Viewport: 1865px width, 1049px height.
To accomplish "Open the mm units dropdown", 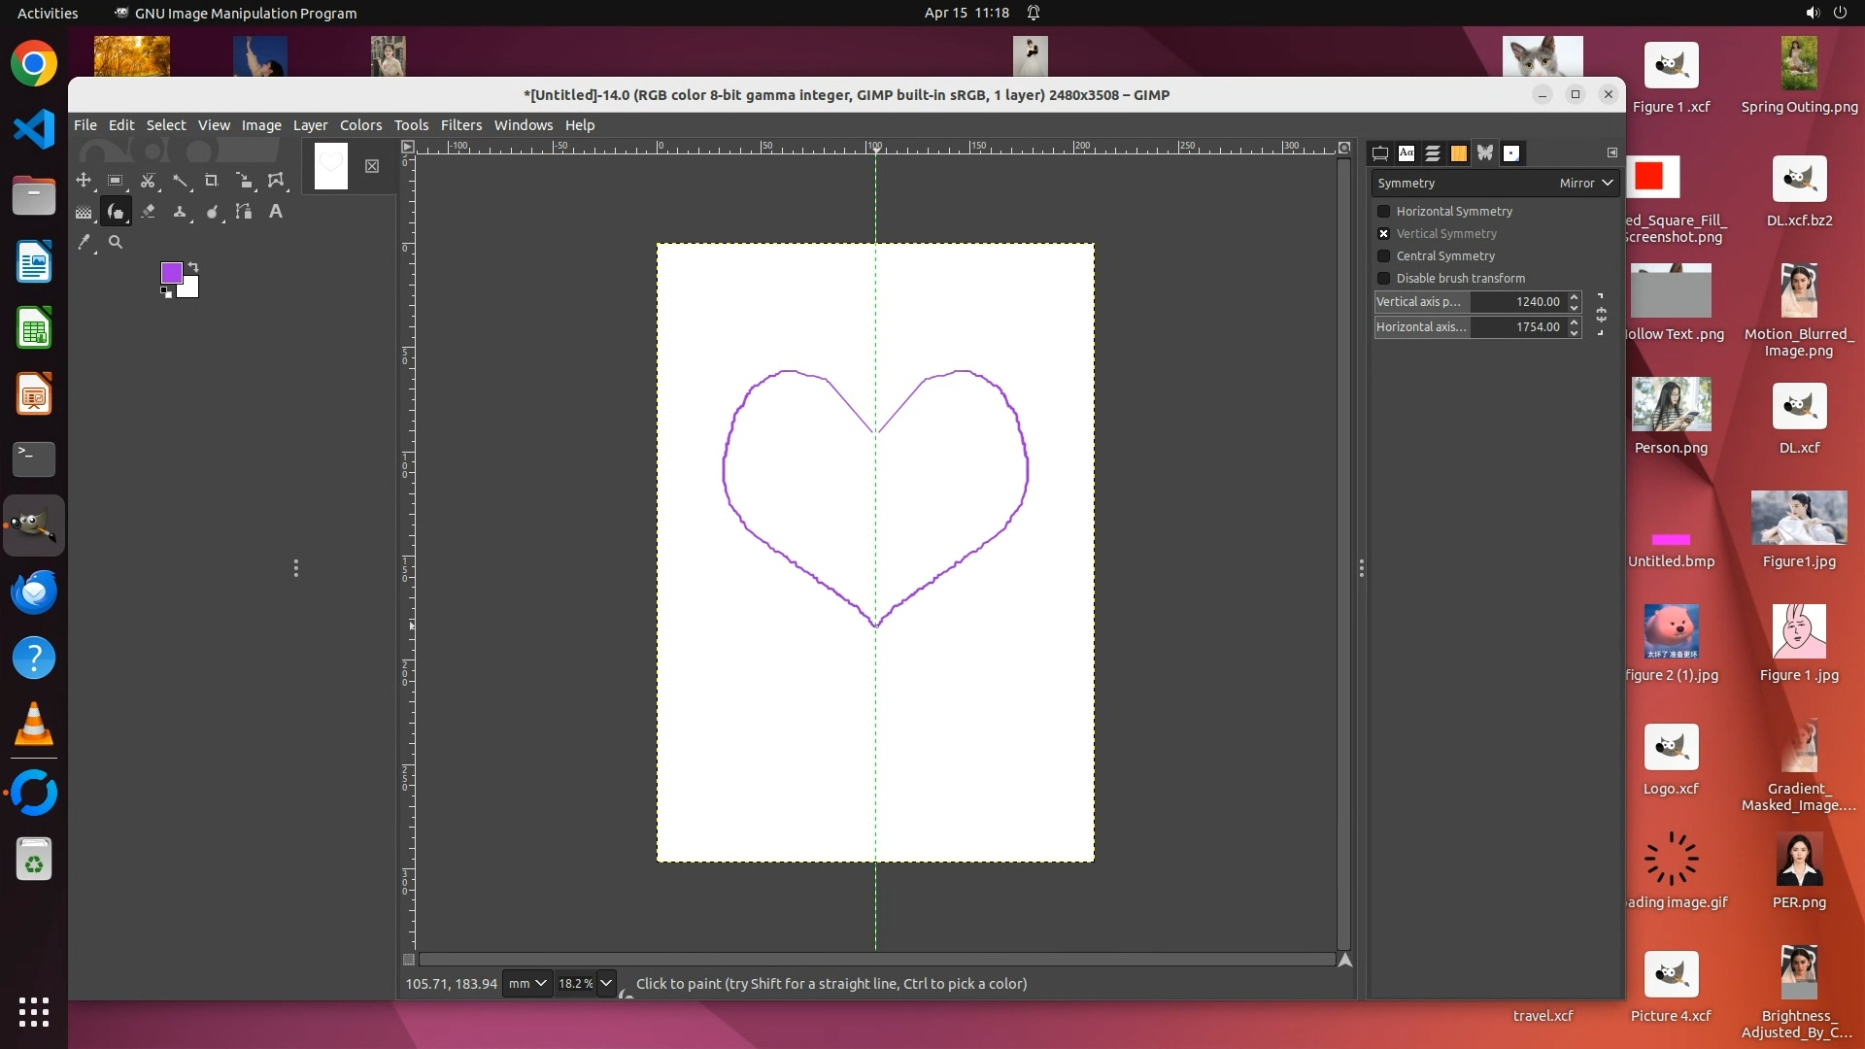I will click(528, 984).
